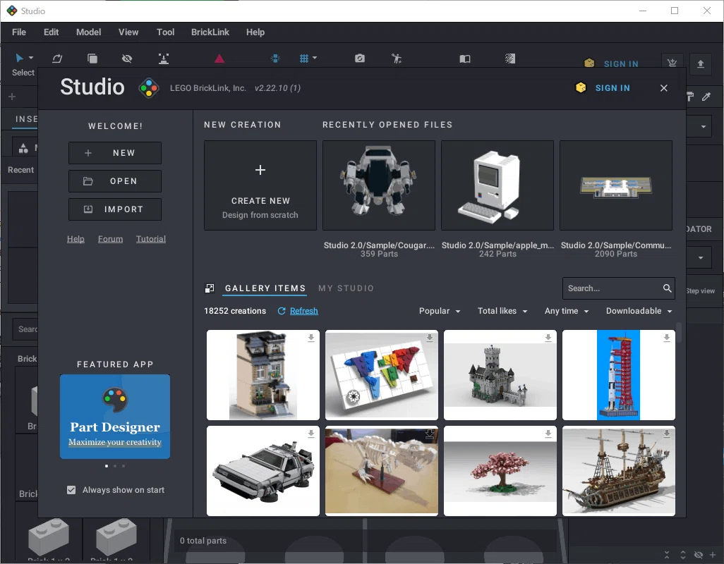Open the File menu
This screenshot has height=564, width=724.
[x=19, y=32]
